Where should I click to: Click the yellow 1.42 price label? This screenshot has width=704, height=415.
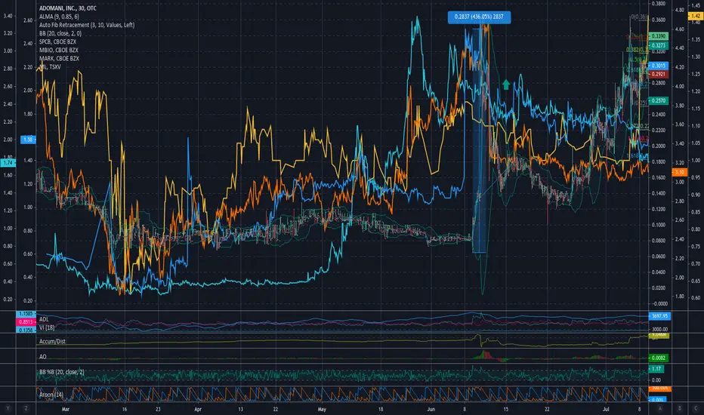tap(696, 16)
